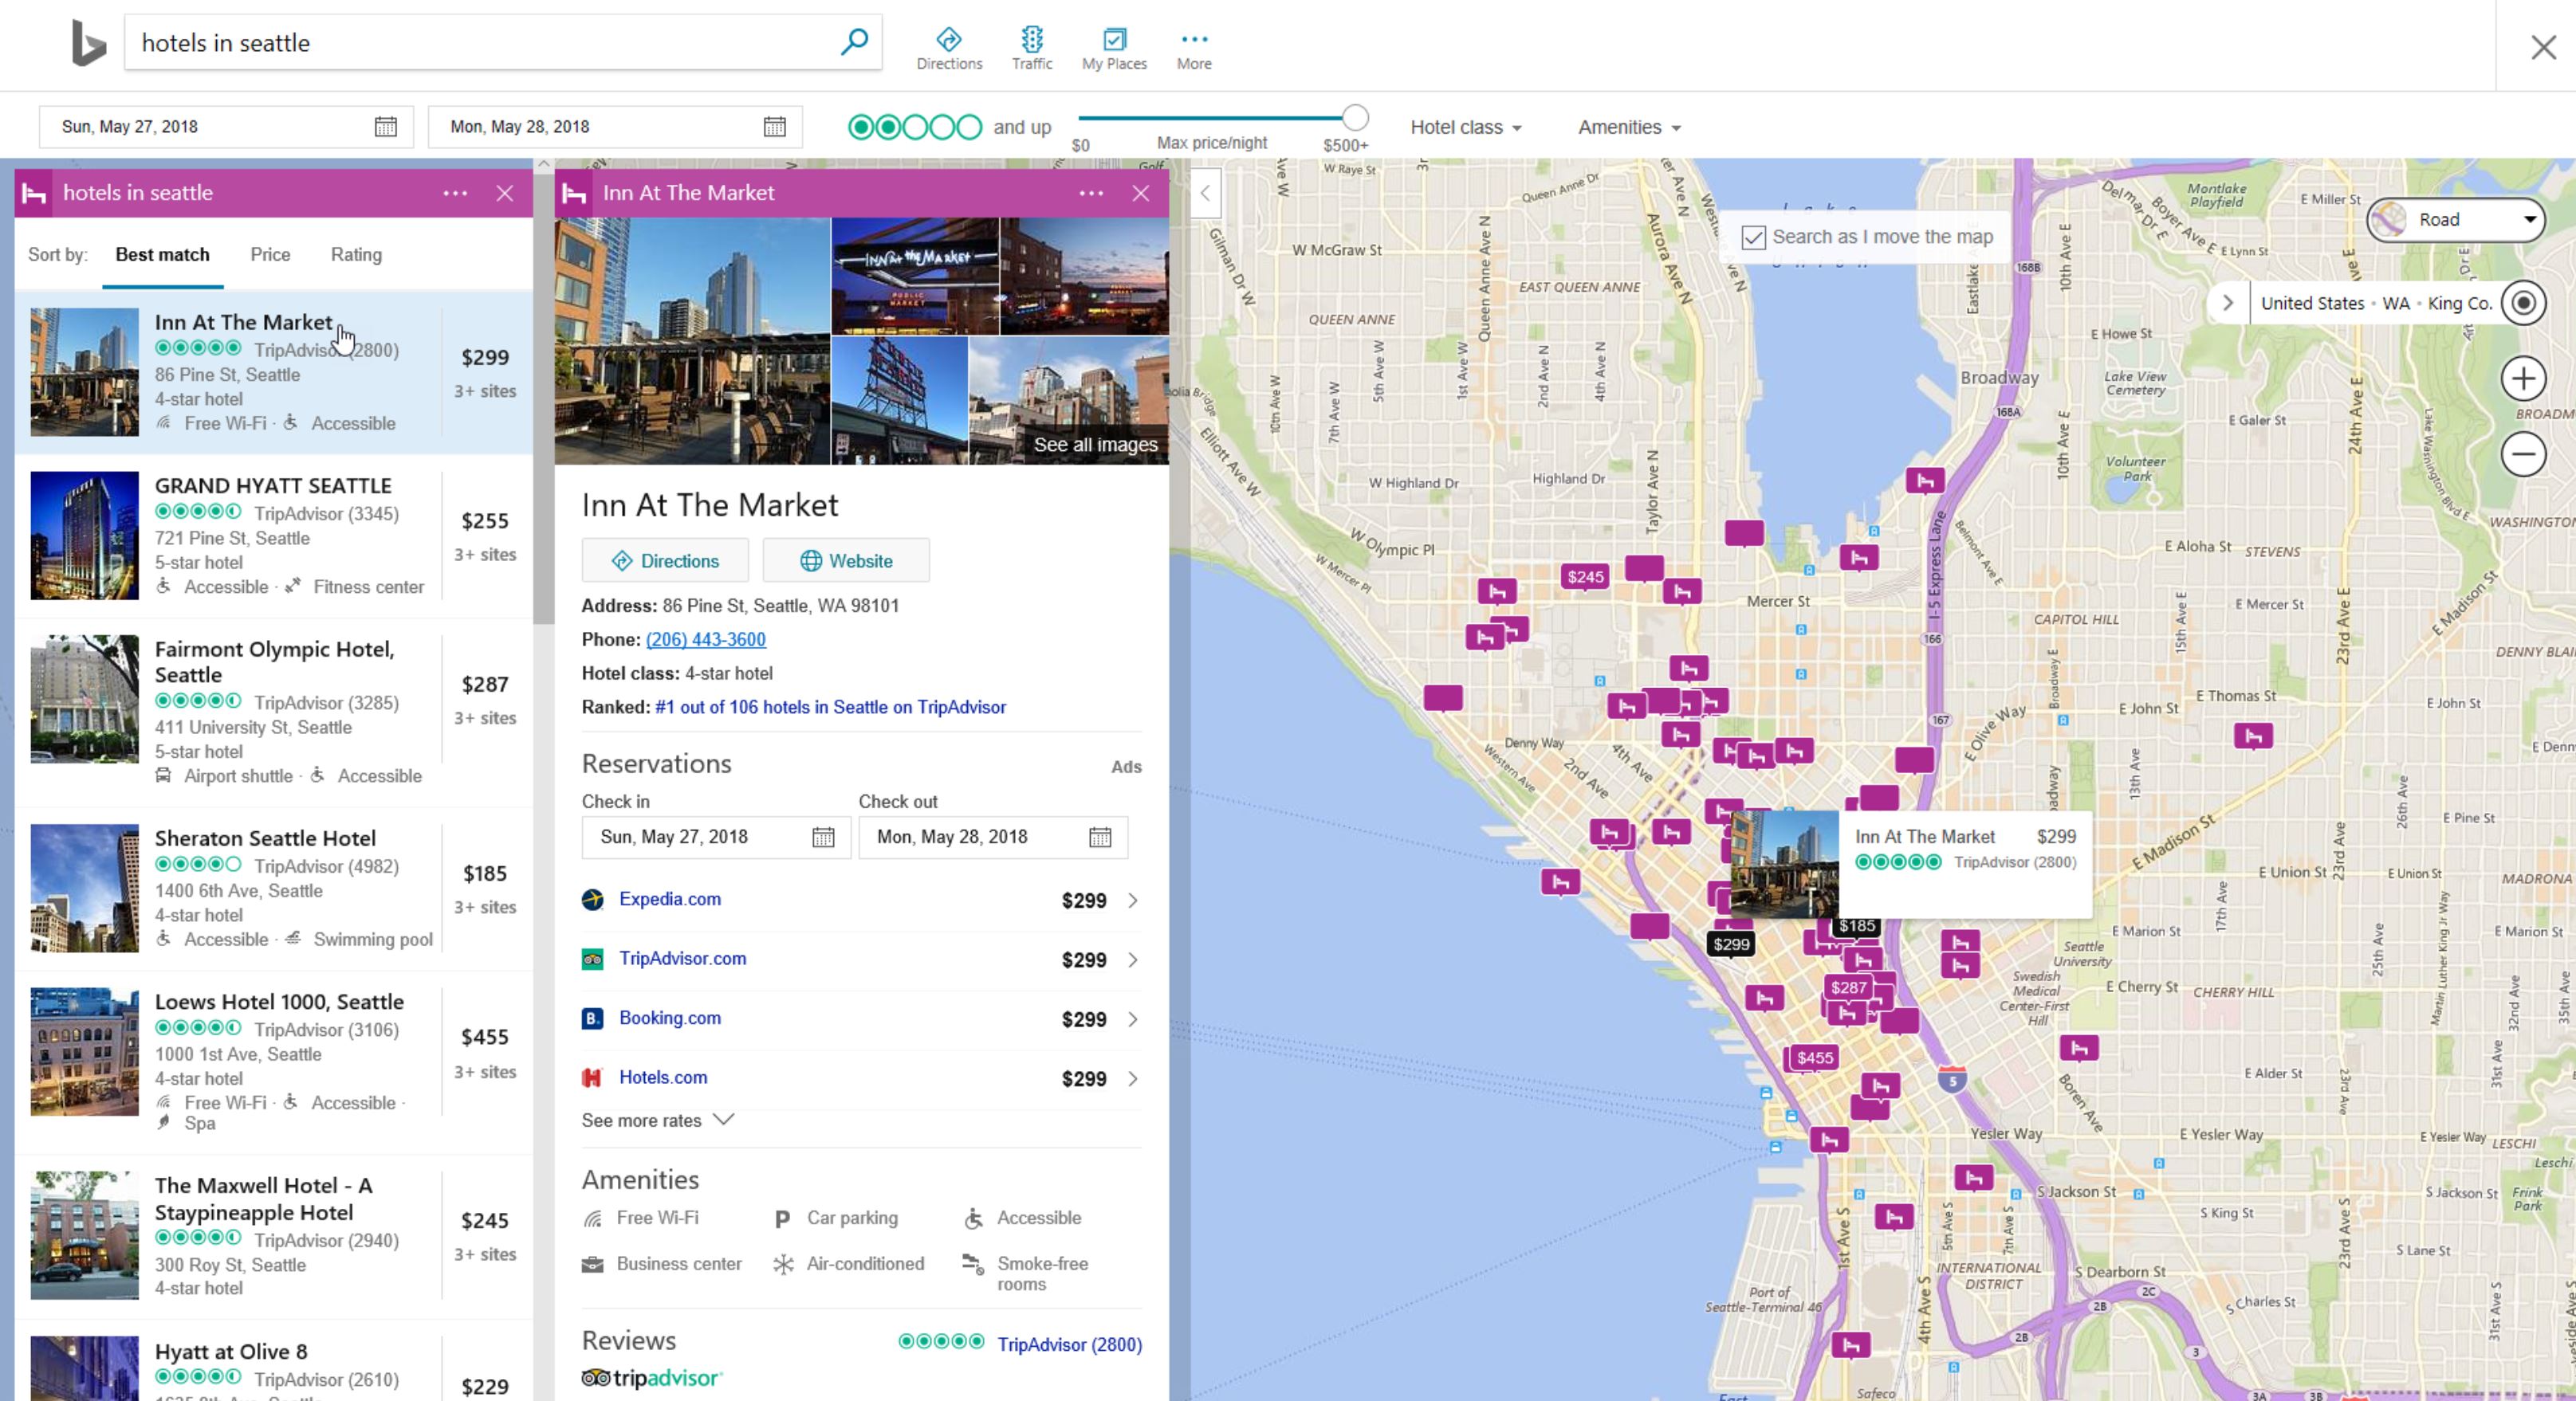Open options dots on Inn At The Market panel
Screen dimensions: 2576x1401
point(1091,193)
